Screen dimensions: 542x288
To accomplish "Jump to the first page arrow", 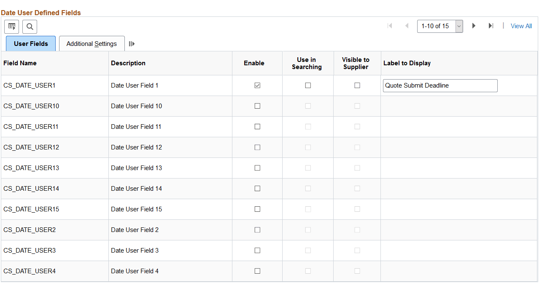I will [x=389, y=26].
